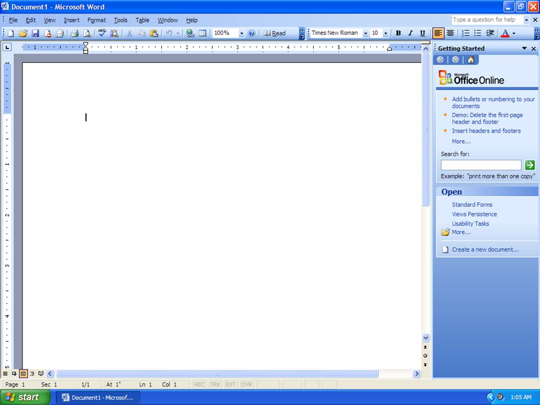Open Word Help question mark icon
The height and width of the screenshot is (405, 540).
point(252,33)
